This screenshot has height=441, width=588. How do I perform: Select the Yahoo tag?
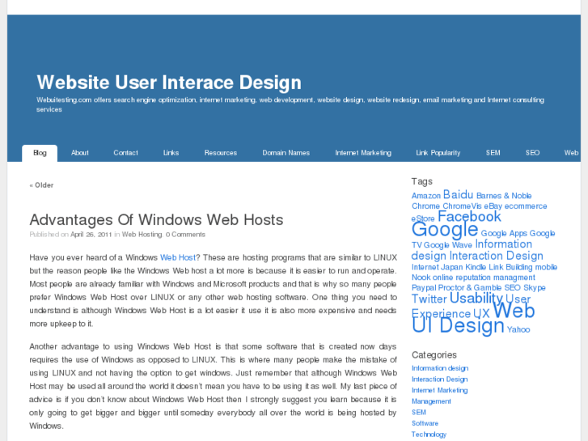click(x=518, y=329)
